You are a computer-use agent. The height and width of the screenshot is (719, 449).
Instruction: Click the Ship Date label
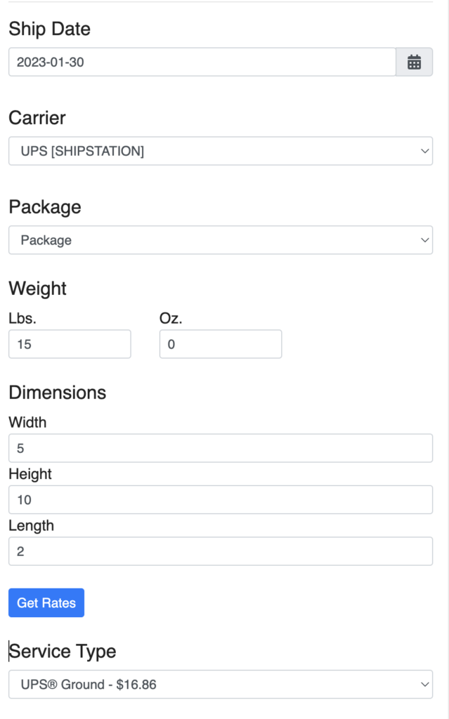50,29
